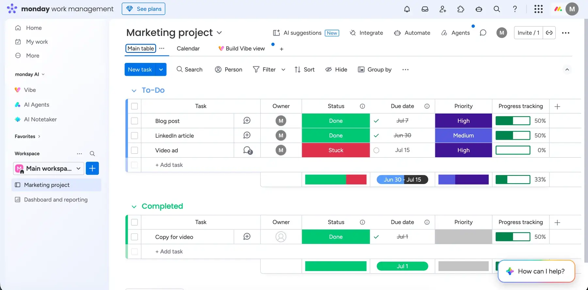588x290 pixels.
Task: Open New task dropdown arrow
Action: point(161,70)
